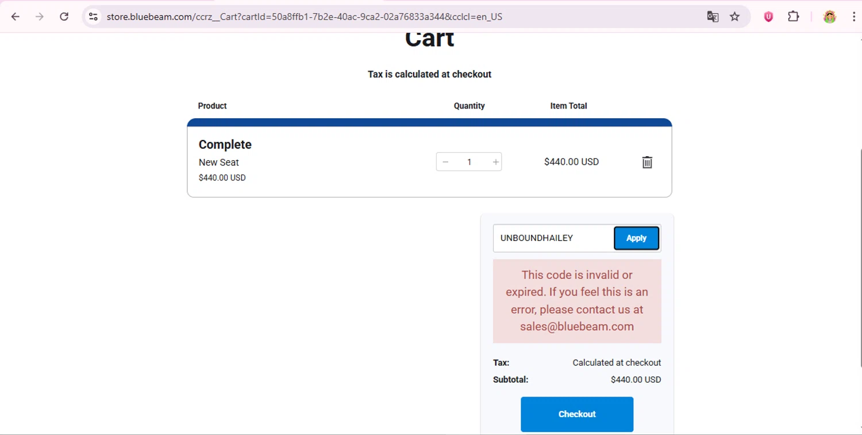This screenshot has height=435, width=862.
Task: Click the Google Translate icon
Action: click(713, 17)
